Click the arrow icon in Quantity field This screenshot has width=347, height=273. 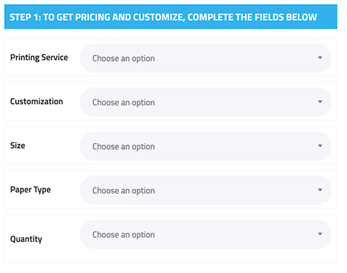320,234
